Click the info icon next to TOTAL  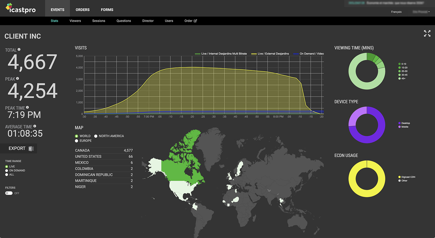pos(19,50)
